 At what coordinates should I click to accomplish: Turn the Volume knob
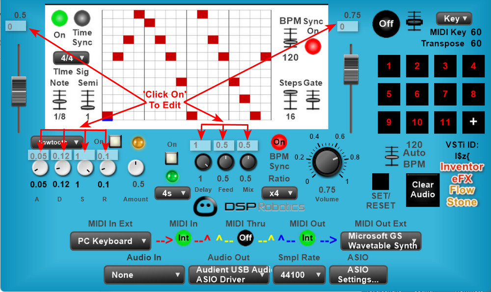(327, 162)
